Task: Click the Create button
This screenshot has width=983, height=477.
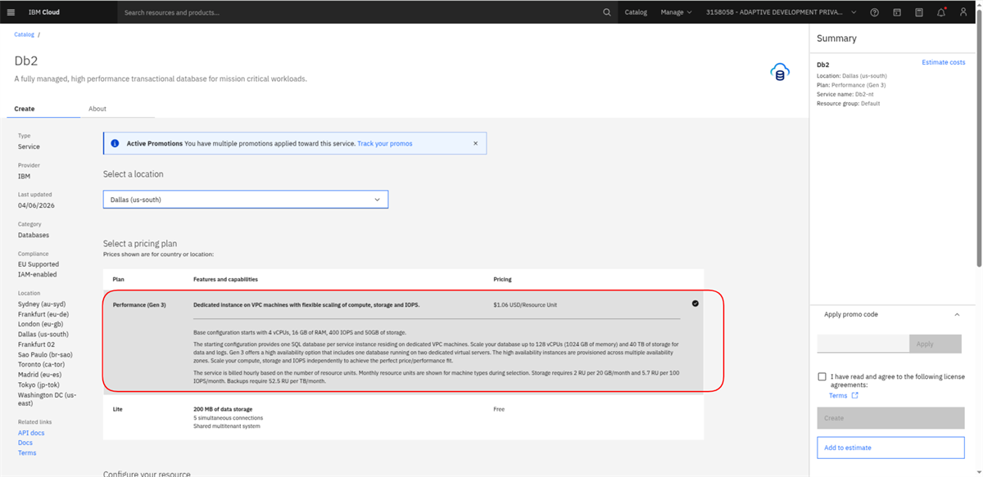Action: tap(890, 418)
